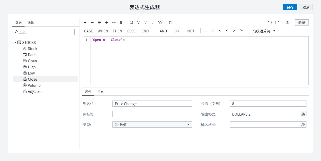Viewport: 321px width, 161px height.
Task: Undo the last expression edit
Action: (270, 22)
